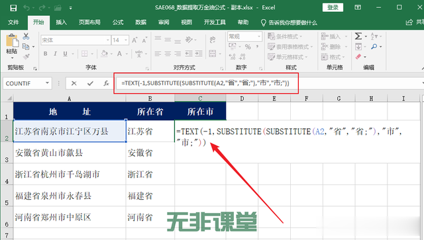Click the Decrease Indent icon
The height and width of the screenshot is (240, 424).
coord(189,54)
